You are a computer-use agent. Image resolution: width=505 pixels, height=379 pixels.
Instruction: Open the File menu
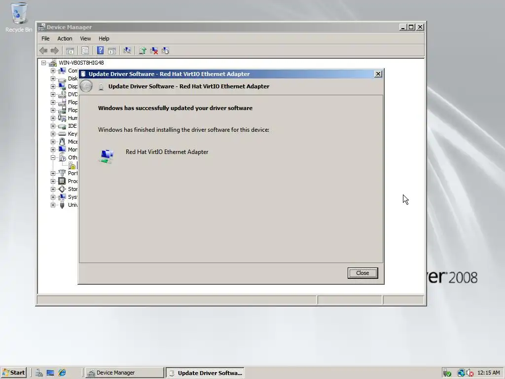(x=45, y=38)
